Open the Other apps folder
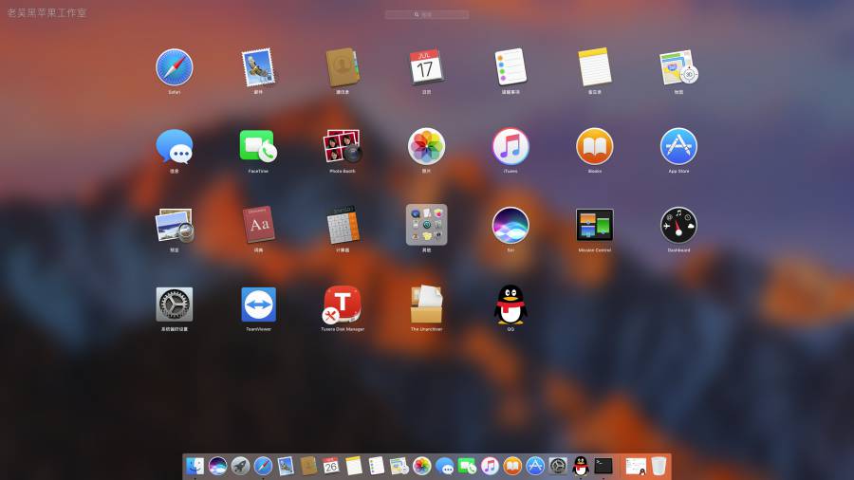854x480 pixels. (x=426, y=225)
